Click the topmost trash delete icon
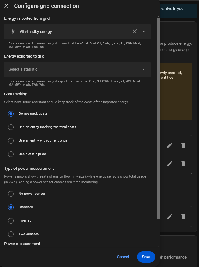This screenshot has width=199, height=267. pos(183,145)
